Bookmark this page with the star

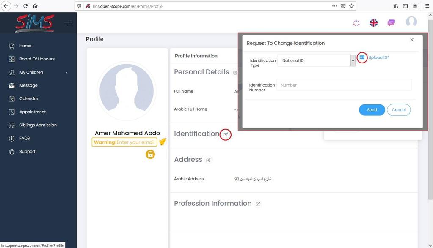[x=351, y=6]
